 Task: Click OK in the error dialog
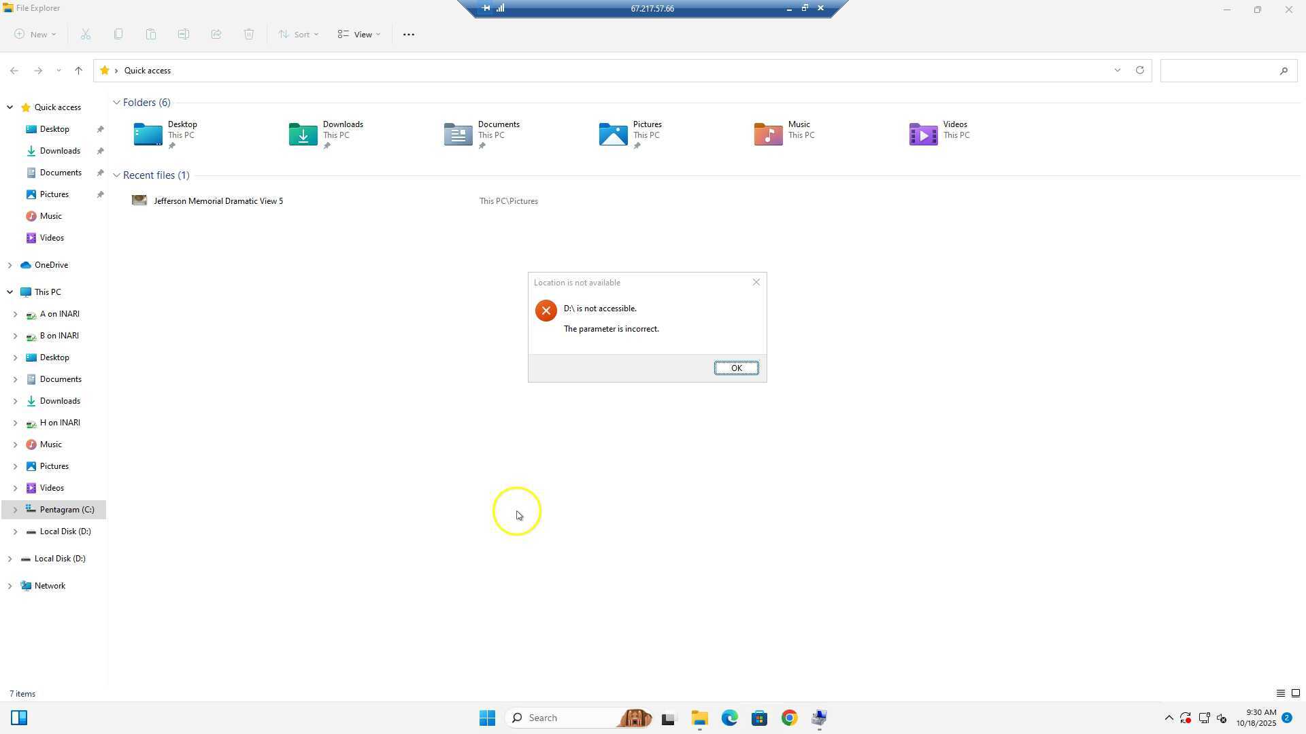coord(736,368)
